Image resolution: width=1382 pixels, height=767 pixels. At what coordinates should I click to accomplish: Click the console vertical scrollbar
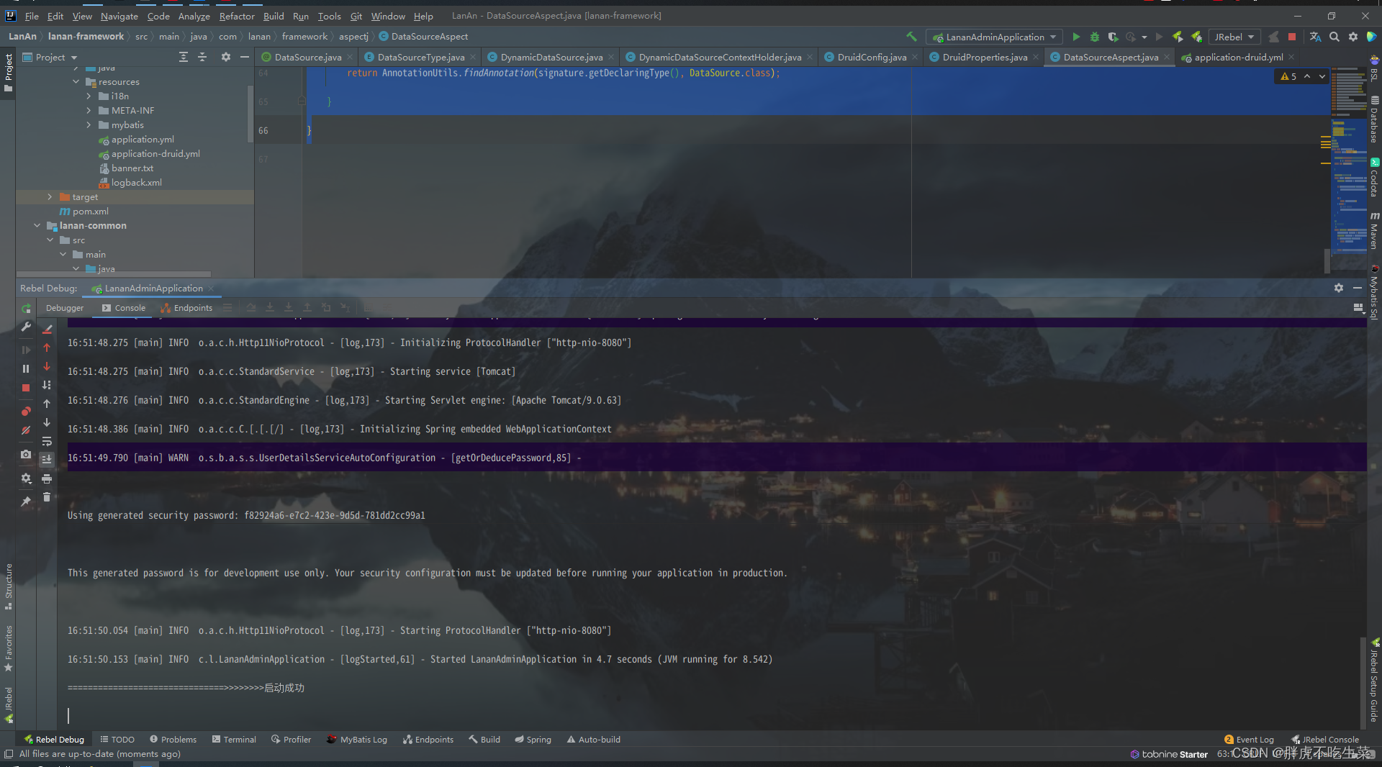click(1363, 682)
